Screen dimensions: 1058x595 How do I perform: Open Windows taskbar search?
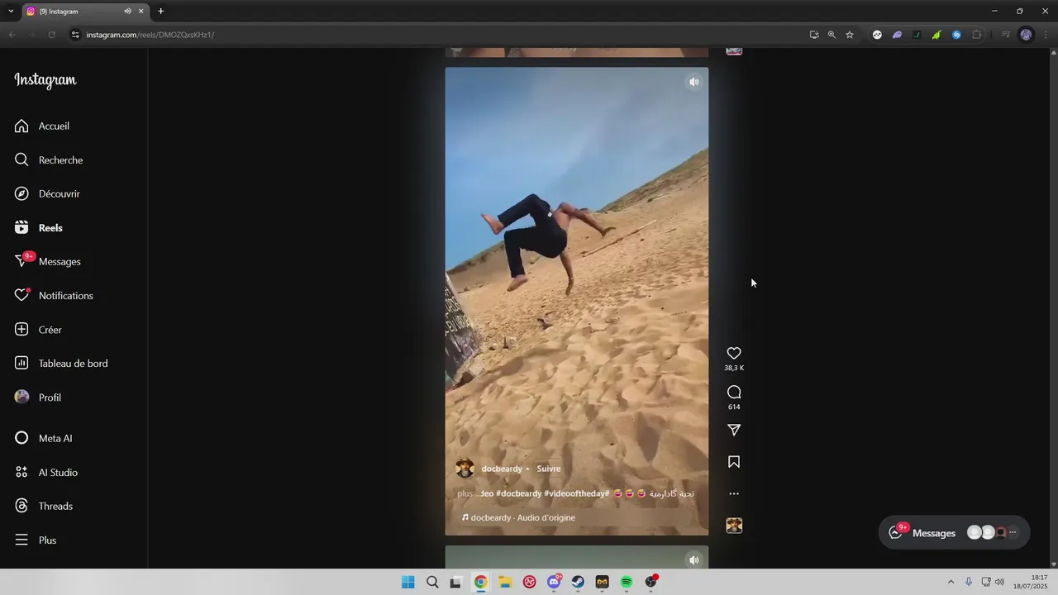pos(432,582)
